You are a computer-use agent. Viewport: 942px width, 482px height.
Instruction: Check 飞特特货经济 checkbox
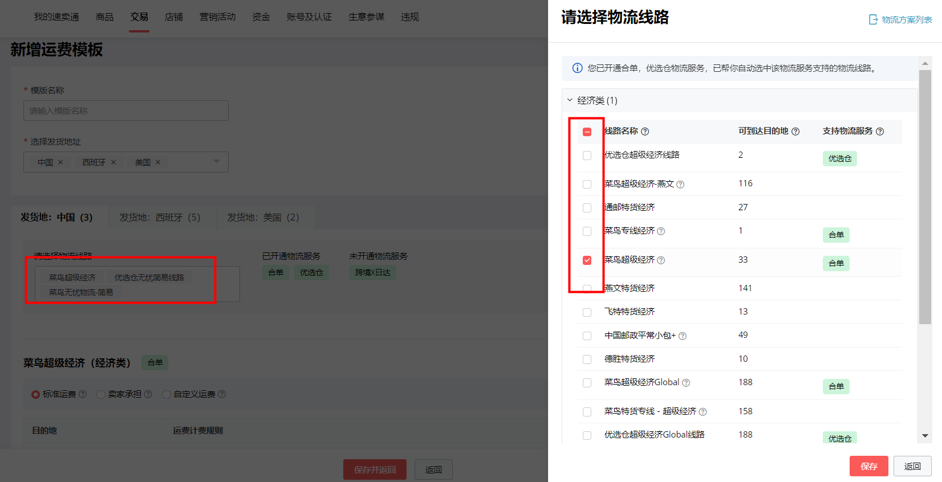[587, 313]
